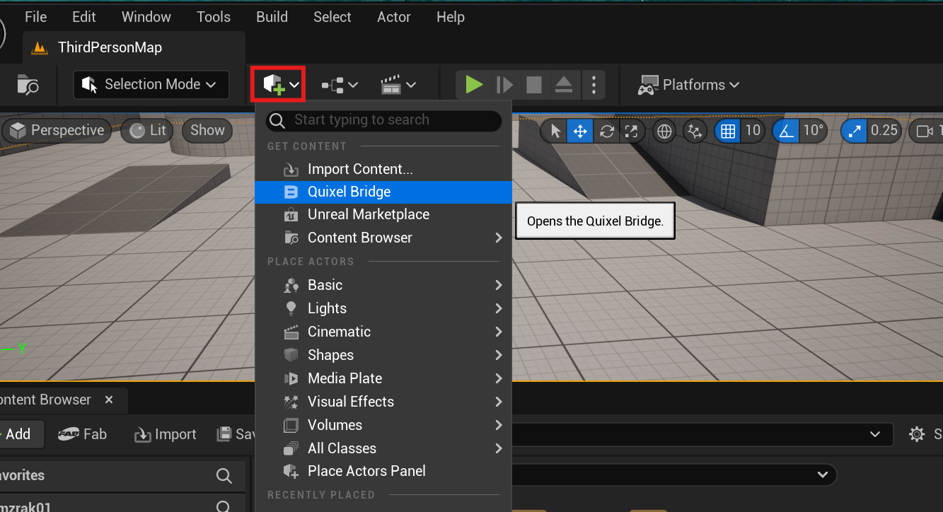Search within Favorites magnifier icon
The width and height of the screenshot is (943, 512).
(224, 476)
